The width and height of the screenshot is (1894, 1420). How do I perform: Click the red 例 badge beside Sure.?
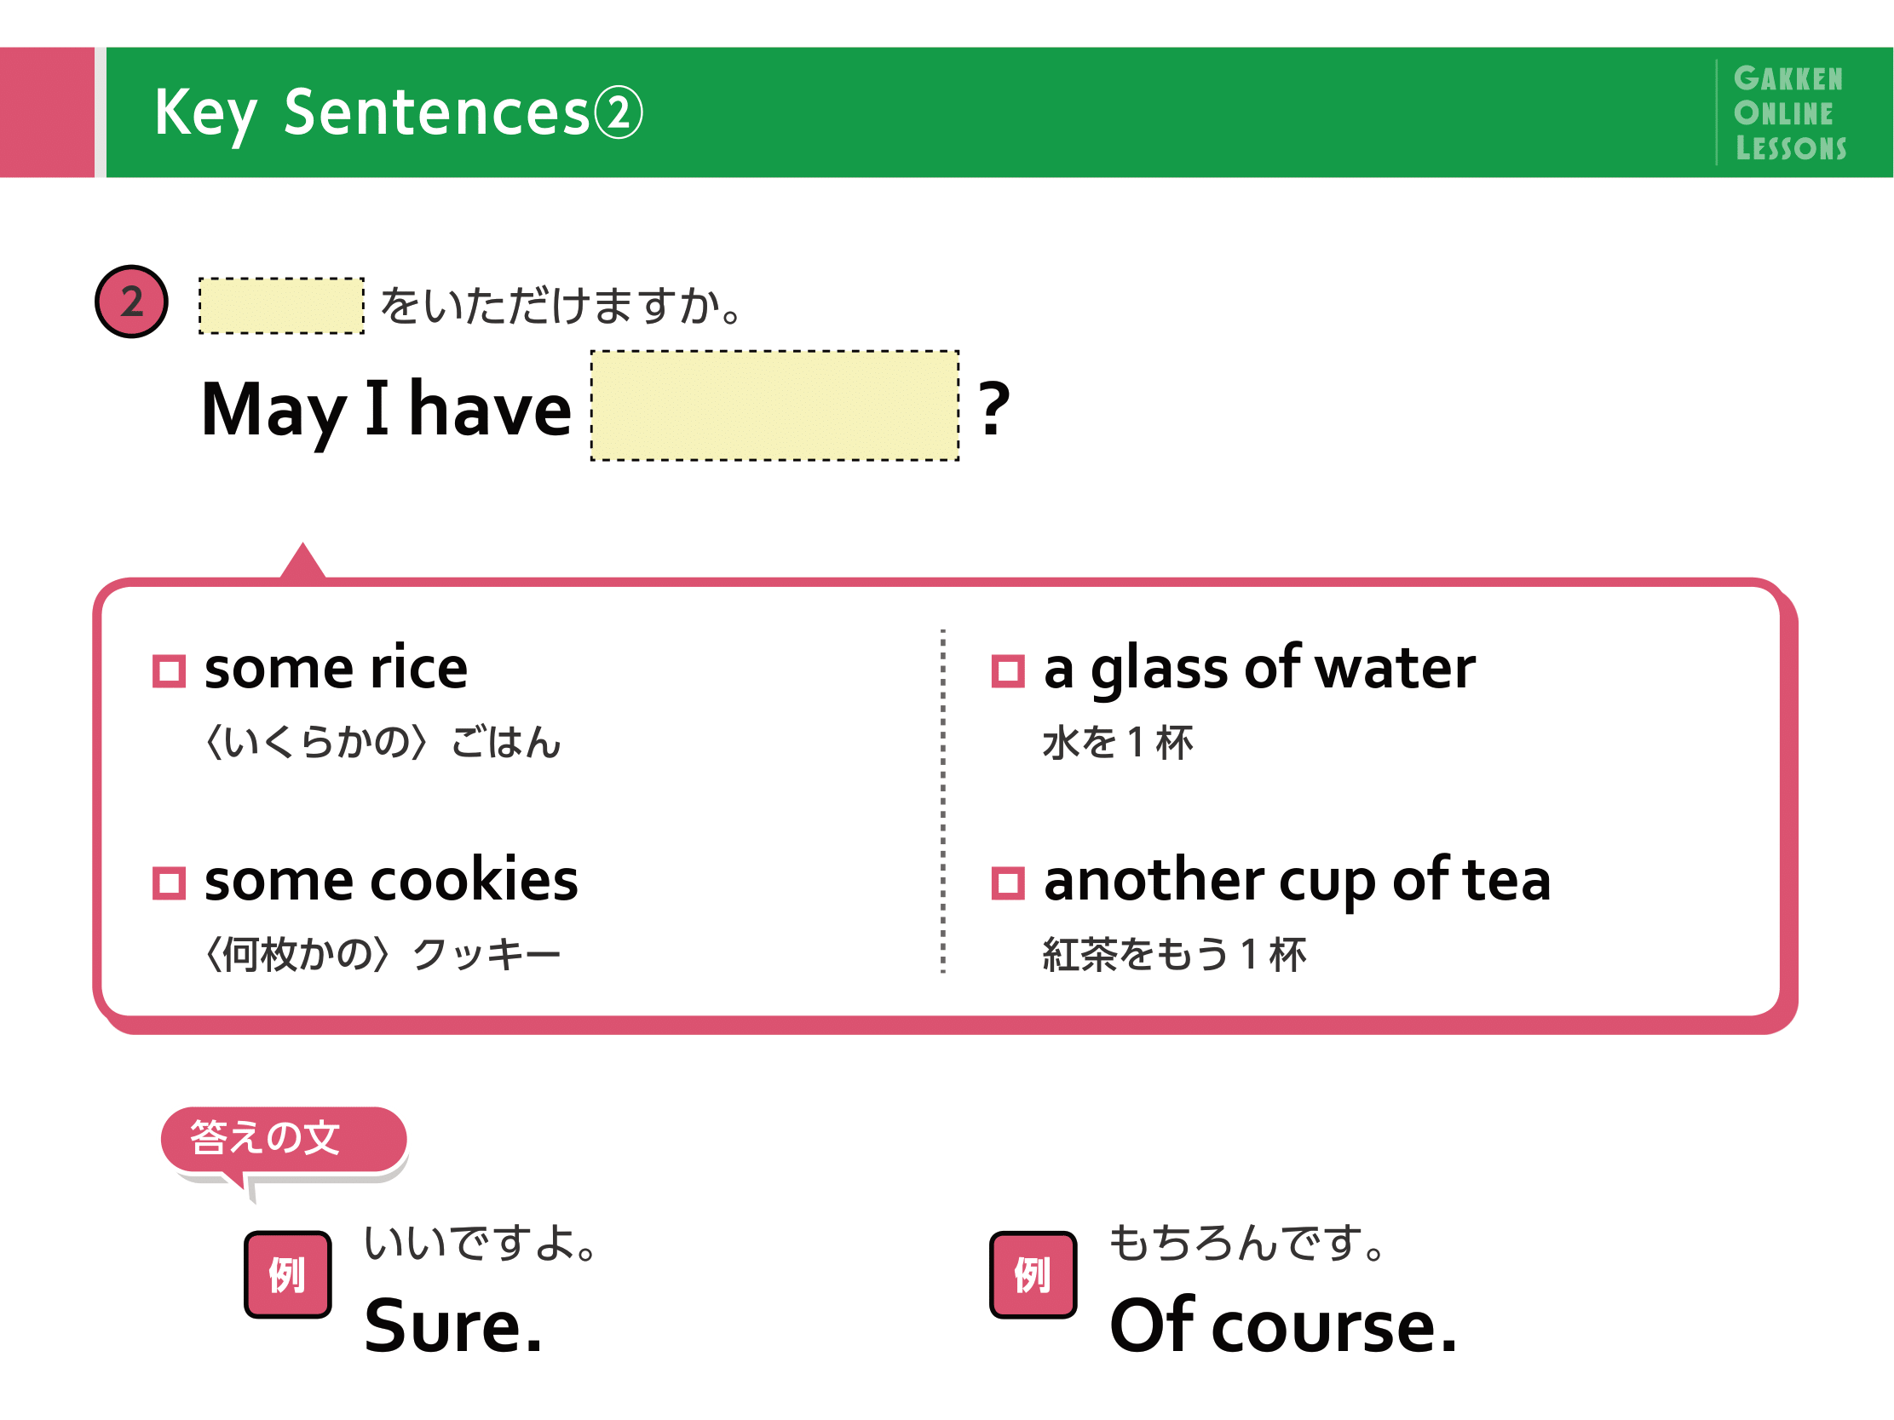click(288, 1274)
